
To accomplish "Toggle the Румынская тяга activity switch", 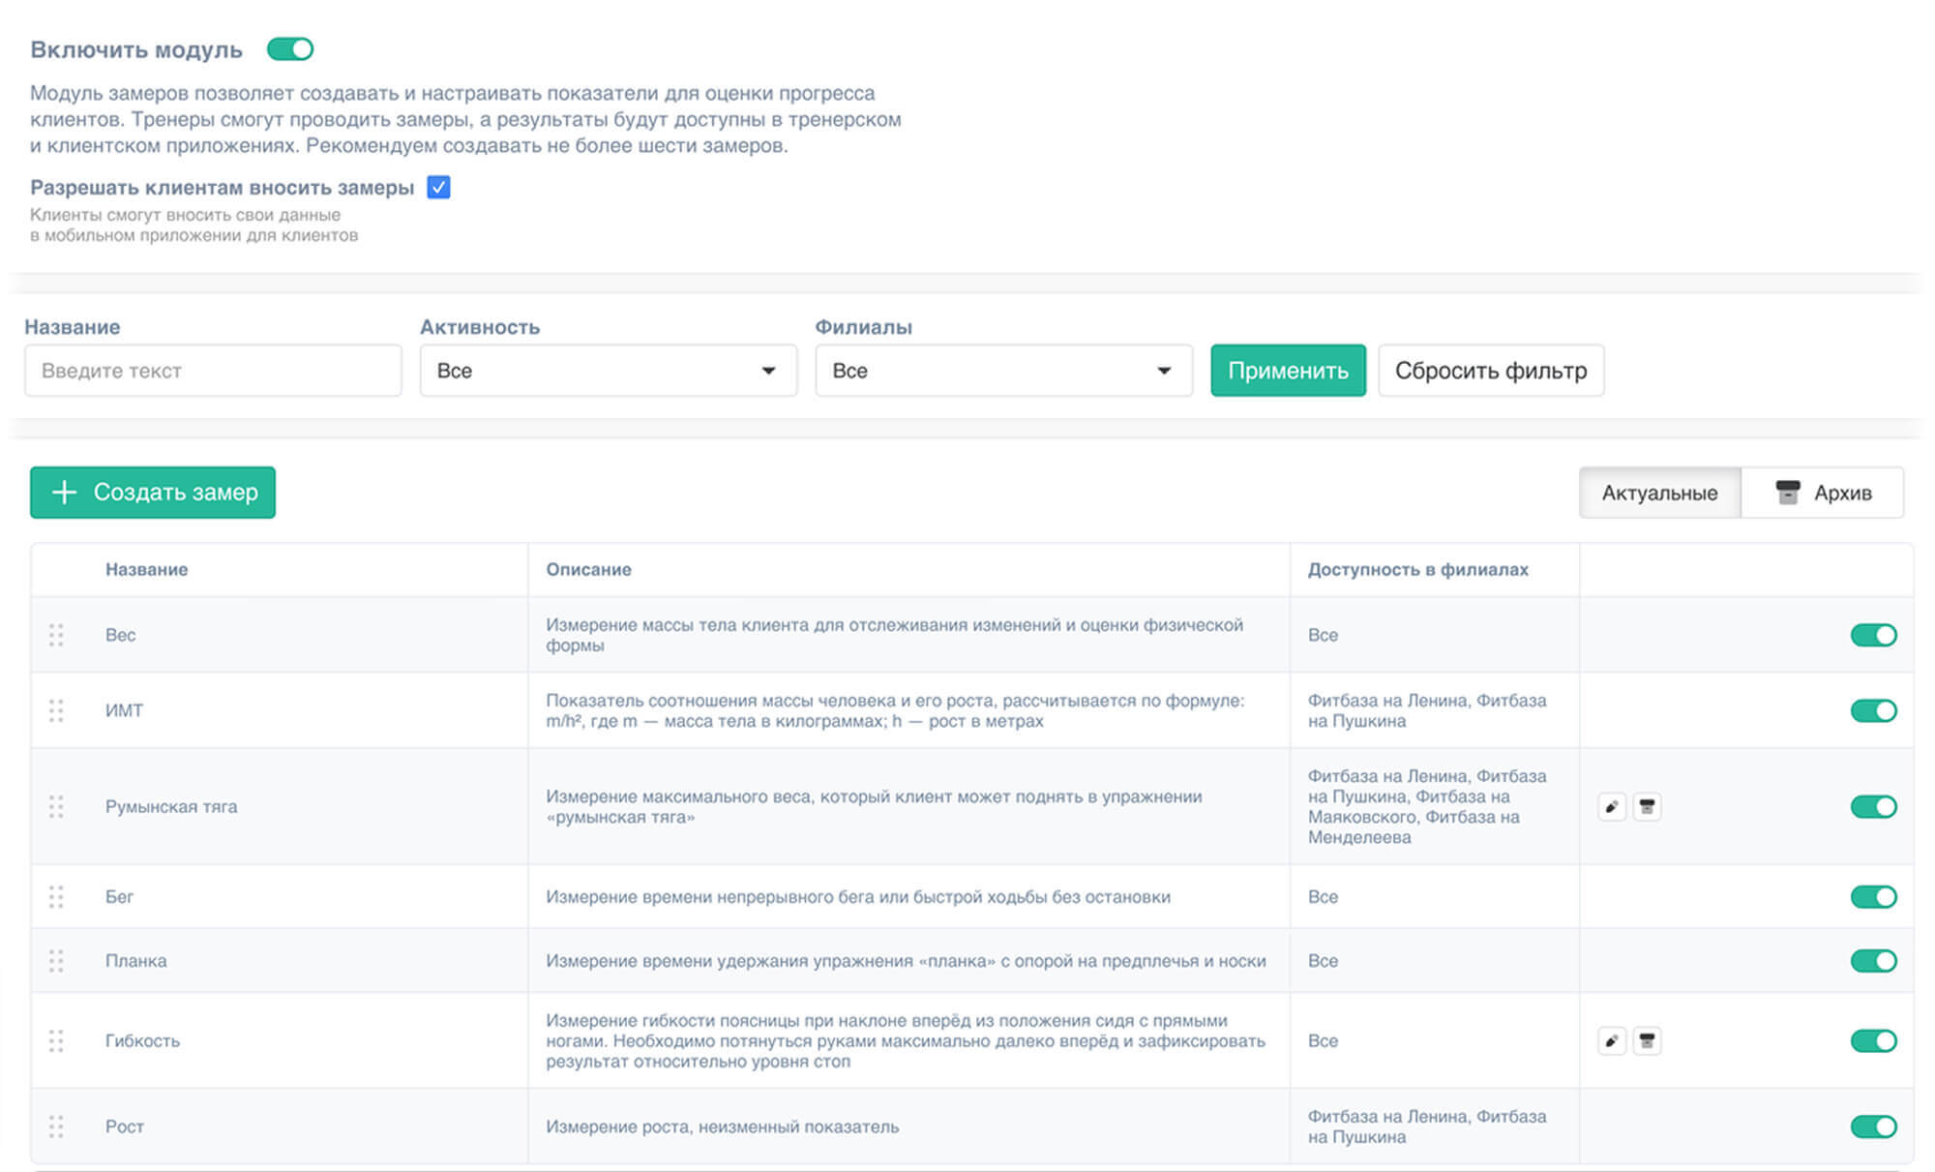I will [x=1873, y=806].
